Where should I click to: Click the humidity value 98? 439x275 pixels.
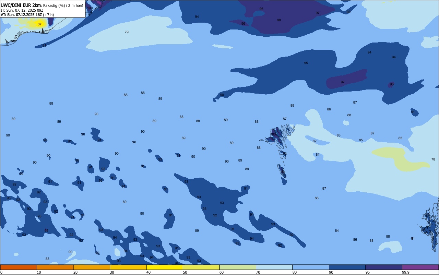[x=279, y=20]
